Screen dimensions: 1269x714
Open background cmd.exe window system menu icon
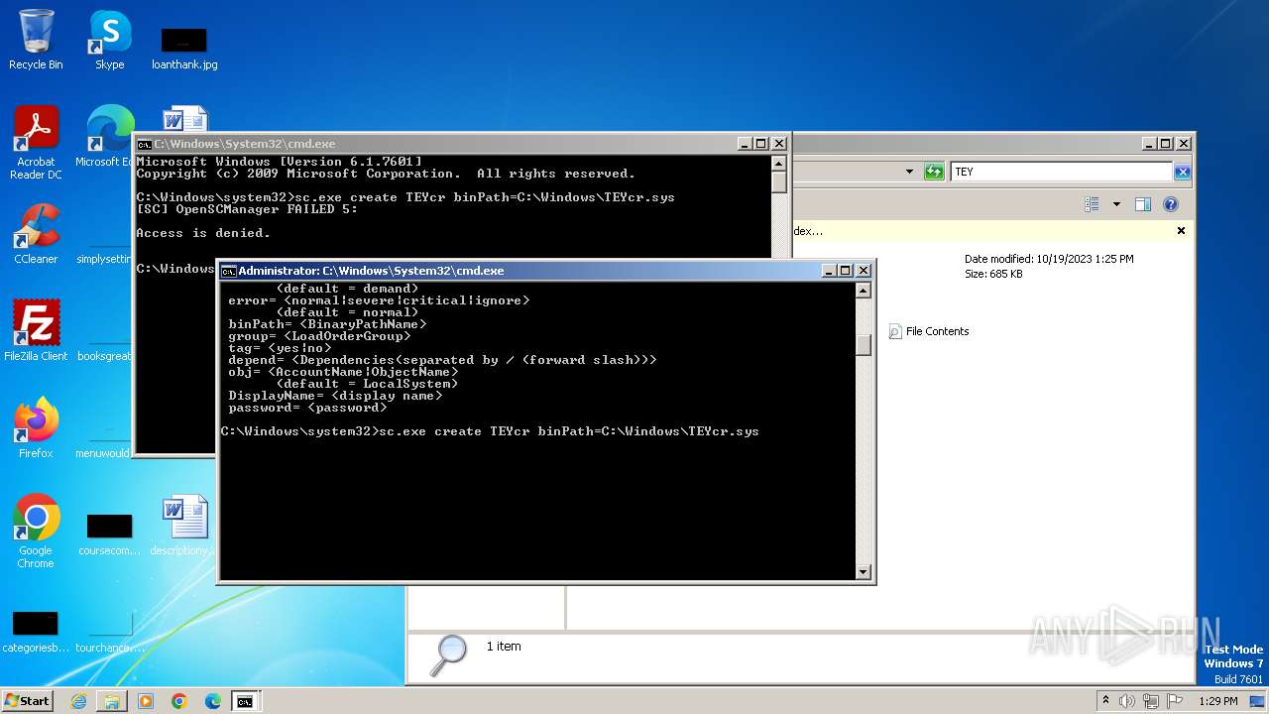pos(145,144)
